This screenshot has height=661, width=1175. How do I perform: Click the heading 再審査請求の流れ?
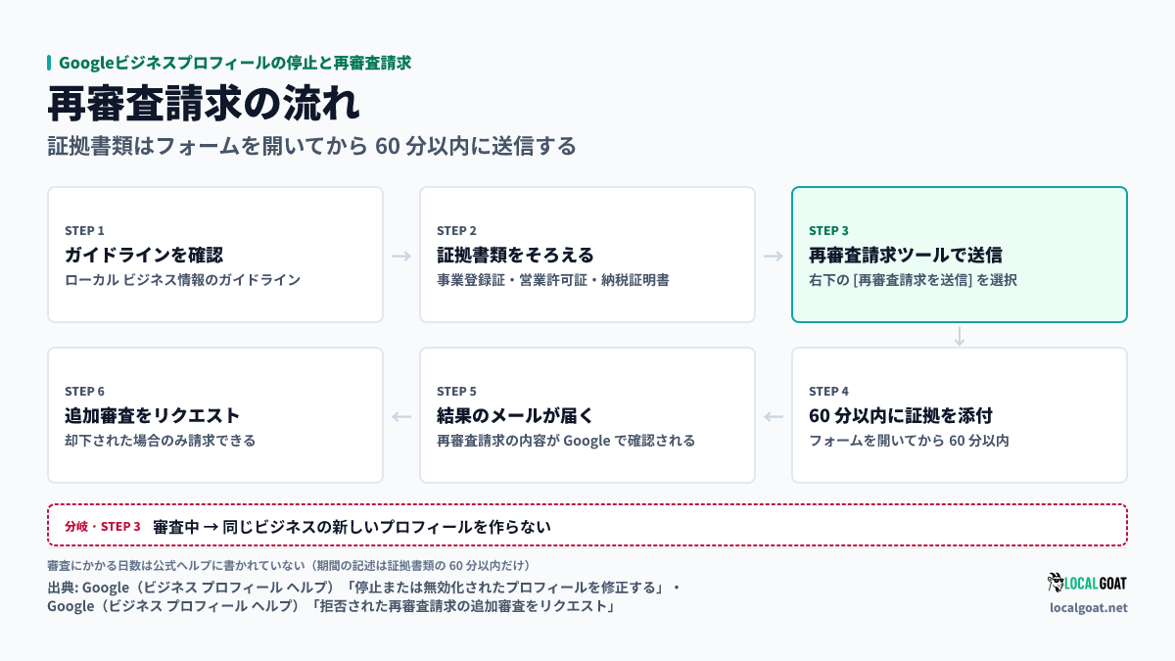click(202, 104)
